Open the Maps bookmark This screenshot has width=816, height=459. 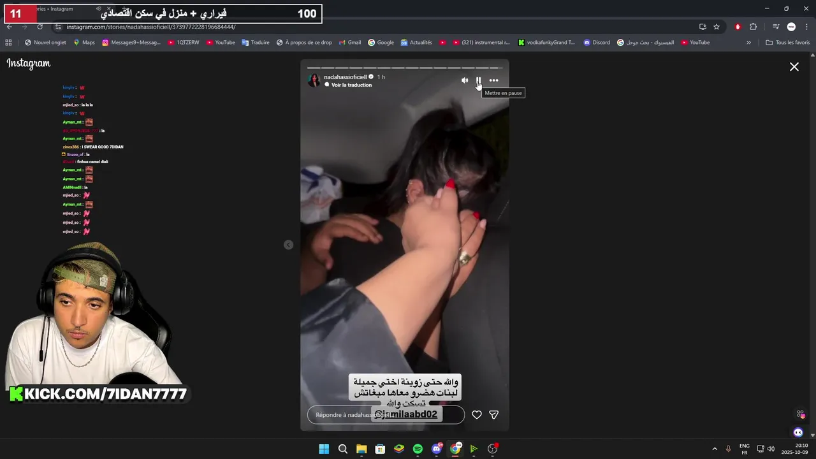(x=84, y=43)
